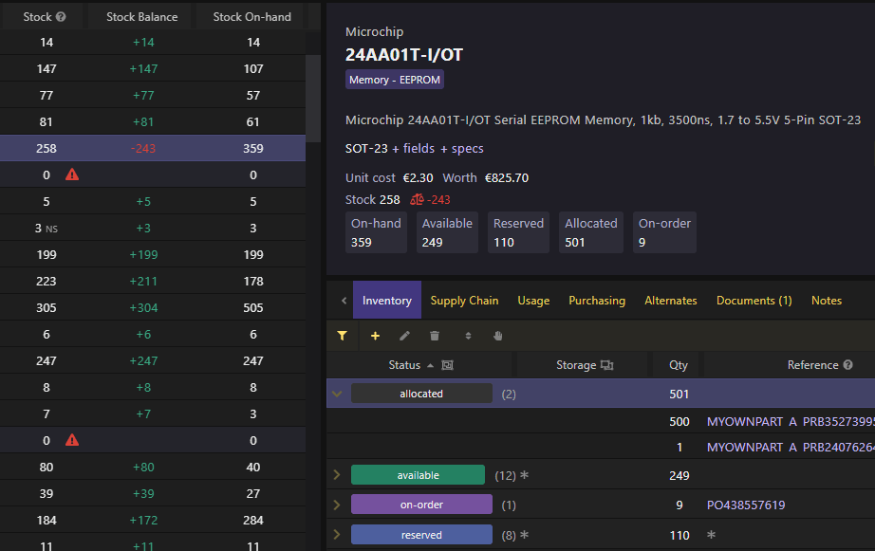Select row with balance +199
This screenshot has width=875, height=551.
(153, 255)
